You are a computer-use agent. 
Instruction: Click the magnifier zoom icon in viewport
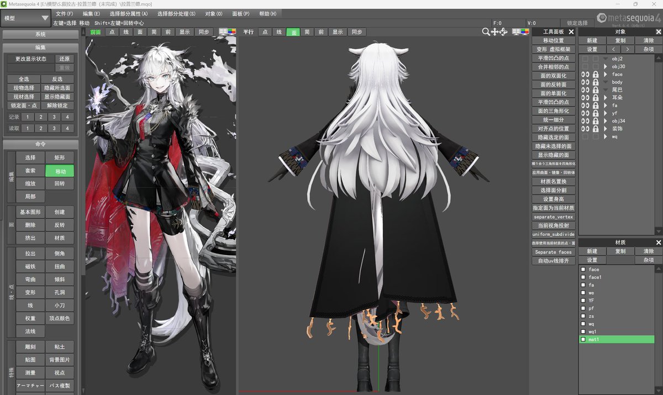pyautogui.click(x=486, y=32)
